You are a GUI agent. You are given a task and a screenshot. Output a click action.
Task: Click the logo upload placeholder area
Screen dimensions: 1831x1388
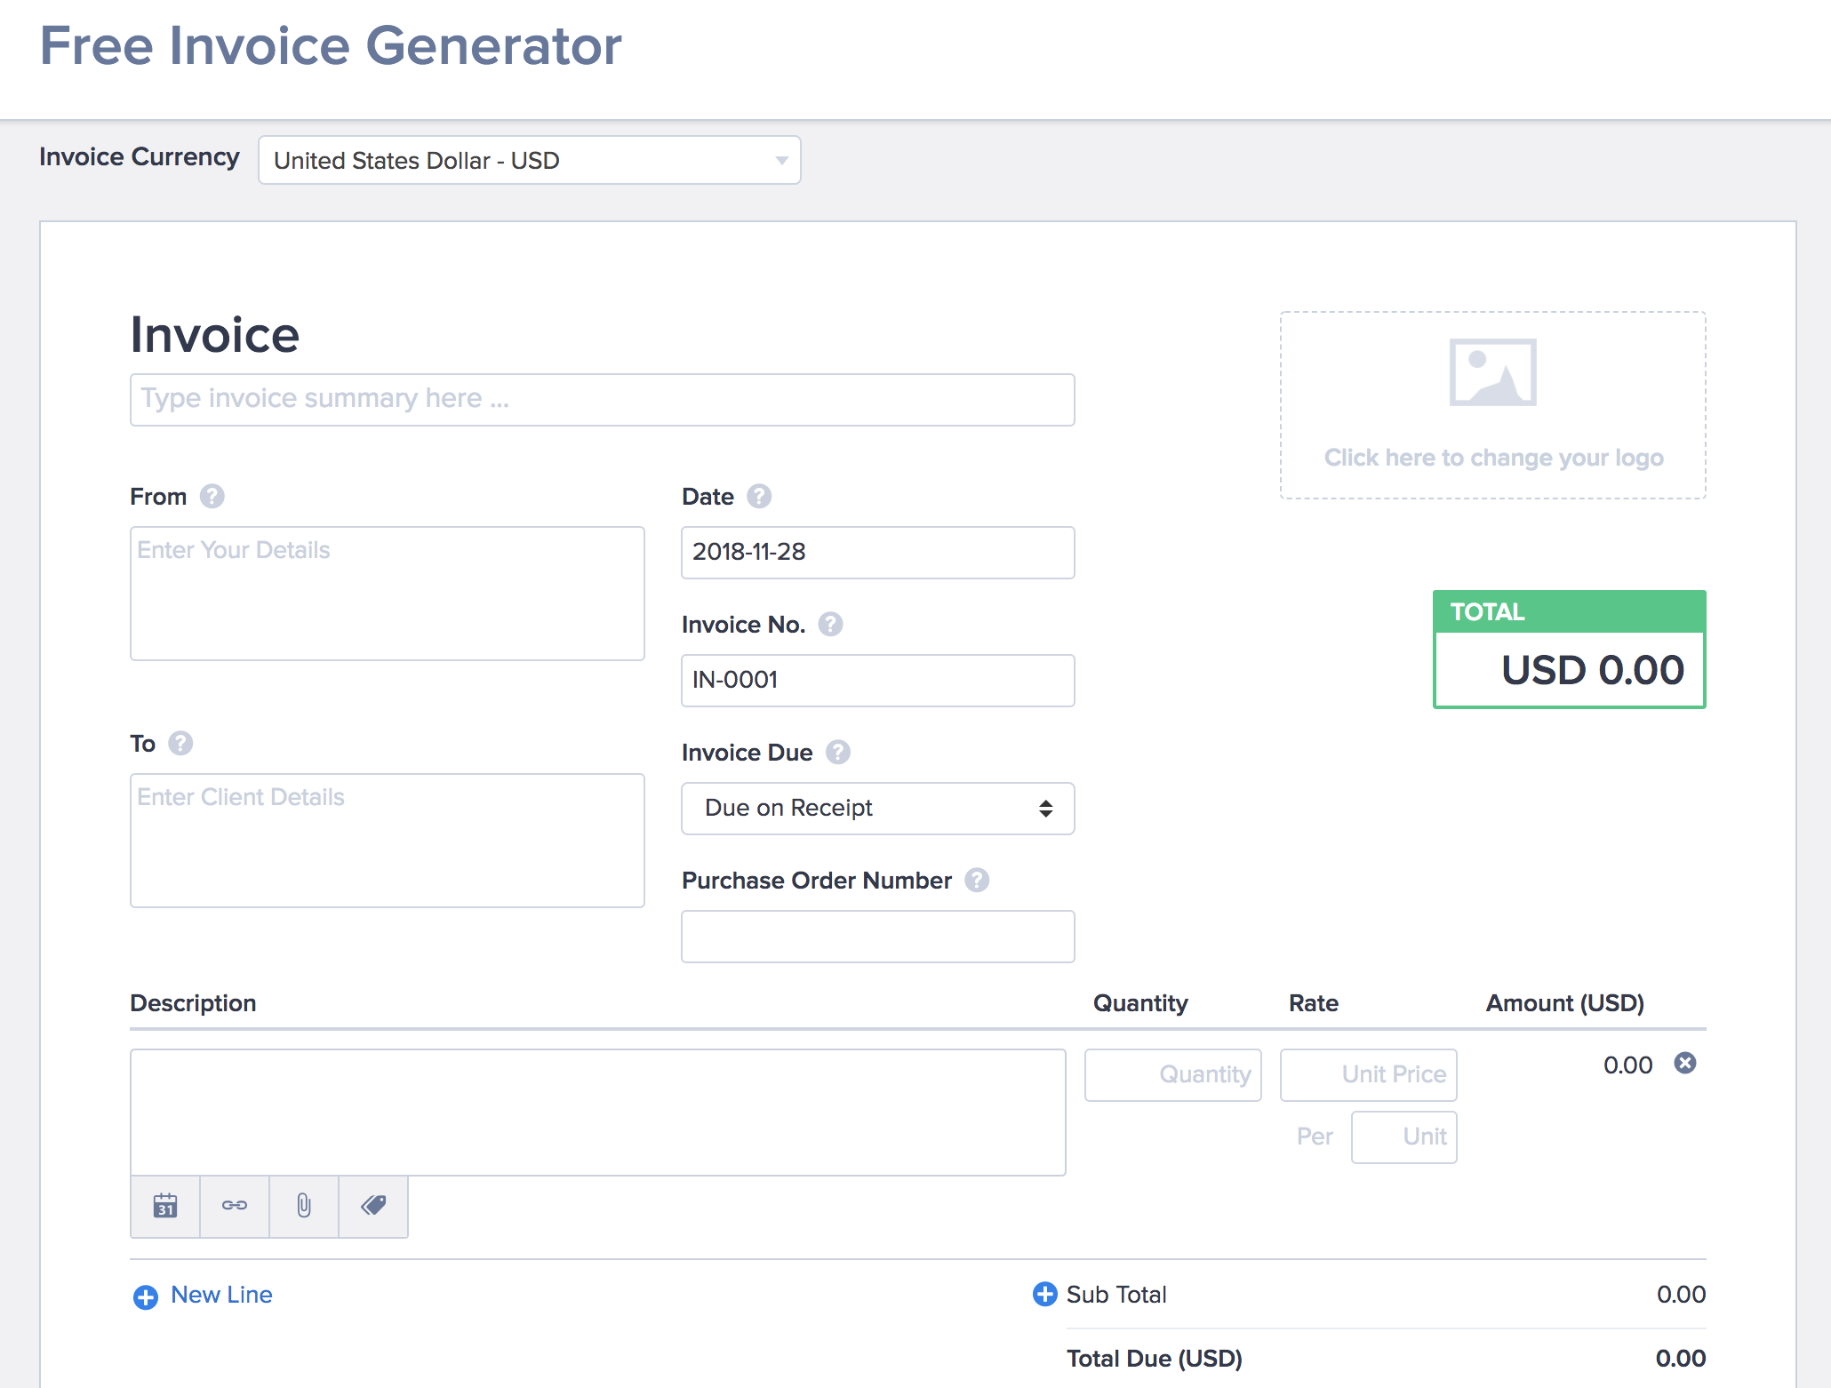pos(1492,404)
